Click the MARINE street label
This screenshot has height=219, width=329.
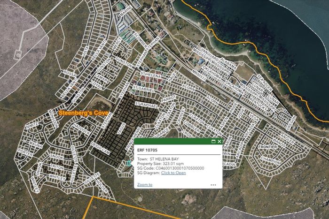click(x=125, y=11)
